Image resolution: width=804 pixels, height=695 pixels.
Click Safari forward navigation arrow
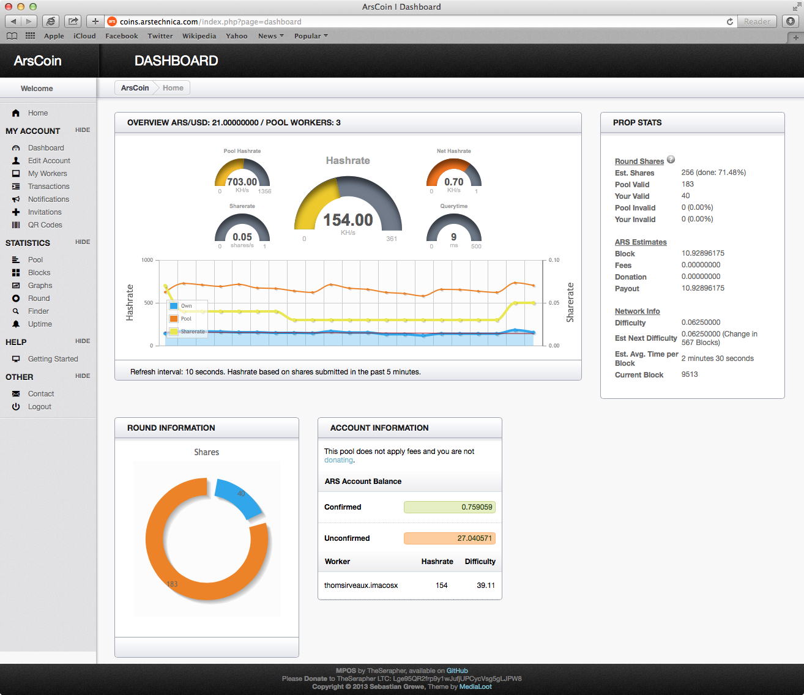pyautogui.click(x=29, y=21)
